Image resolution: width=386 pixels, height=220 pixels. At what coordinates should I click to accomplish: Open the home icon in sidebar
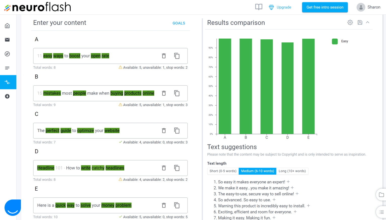tap(7, 26)
